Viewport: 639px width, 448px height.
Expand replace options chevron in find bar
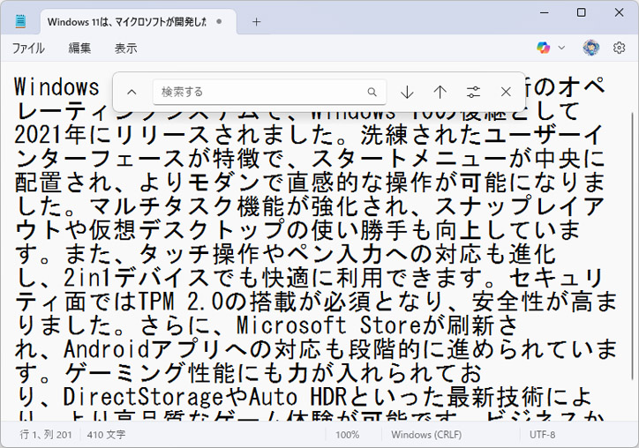132,92
